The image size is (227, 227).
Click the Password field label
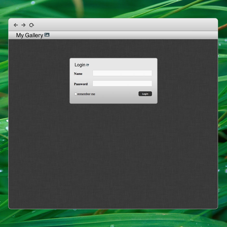click(x=81, y=84)
